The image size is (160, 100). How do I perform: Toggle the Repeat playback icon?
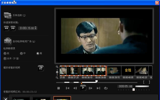(106, 88)
